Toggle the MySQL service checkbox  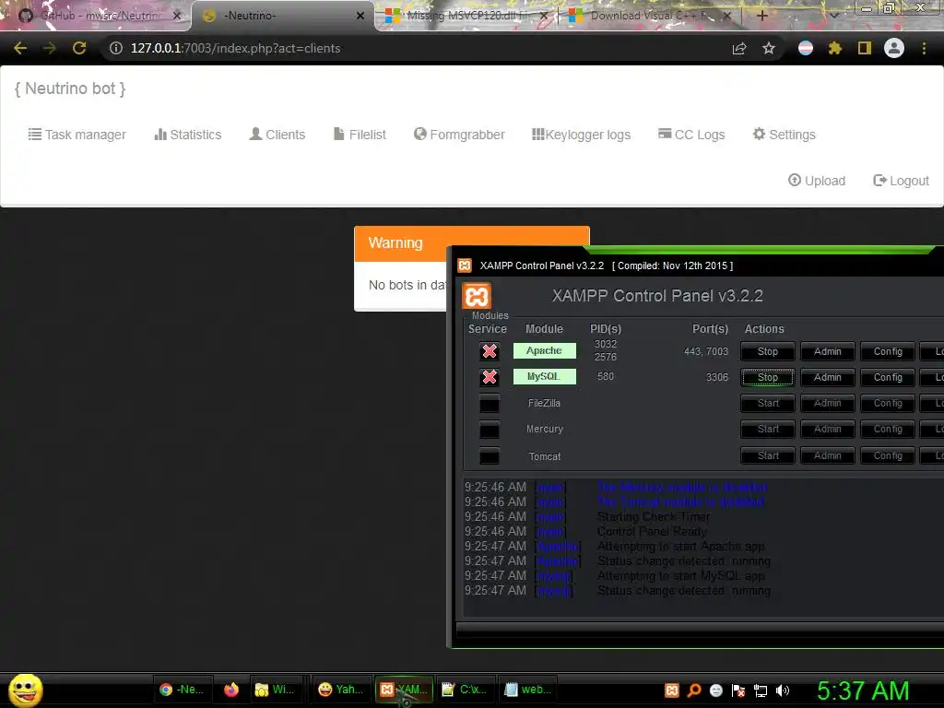point(490,377)
